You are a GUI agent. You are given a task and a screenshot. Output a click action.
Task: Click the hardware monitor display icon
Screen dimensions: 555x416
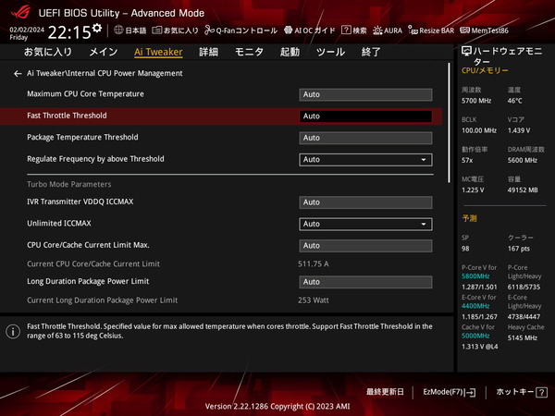[x=466, y=52]
